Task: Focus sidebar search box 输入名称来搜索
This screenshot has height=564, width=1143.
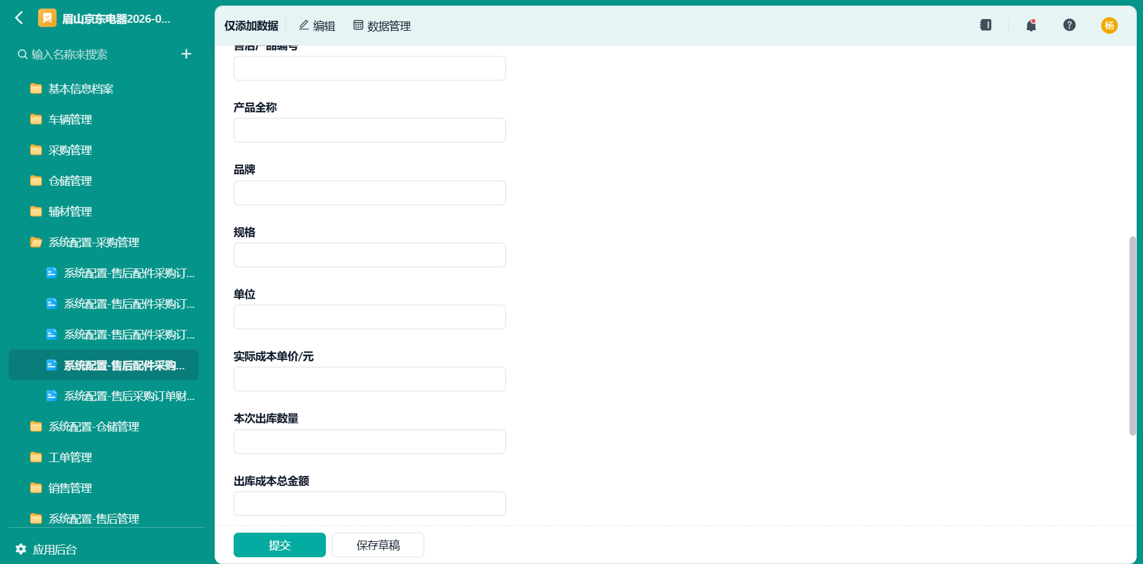Action: pos(69,54)
